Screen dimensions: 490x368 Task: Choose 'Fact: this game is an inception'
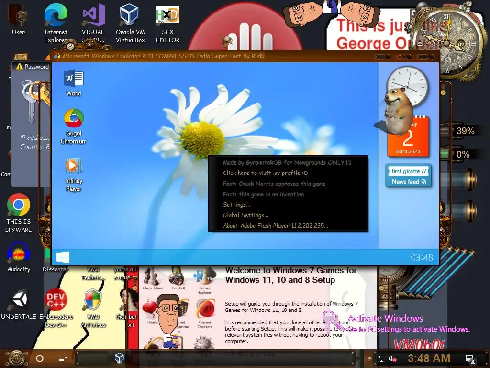pos(264,195)
